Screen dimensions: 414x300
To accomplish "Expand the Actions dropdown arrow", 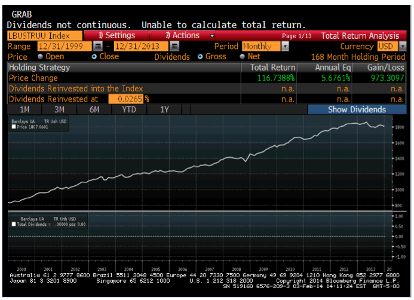I will (211, 36).
